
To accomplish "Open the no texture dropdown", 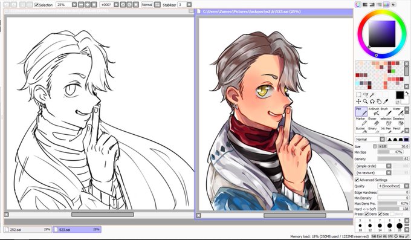I will point(389,173).
